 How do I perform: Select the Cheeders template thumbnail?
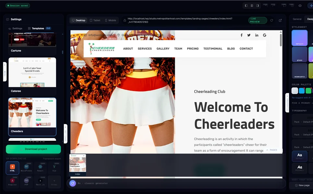pyautogui.click(x=32, y=113)
